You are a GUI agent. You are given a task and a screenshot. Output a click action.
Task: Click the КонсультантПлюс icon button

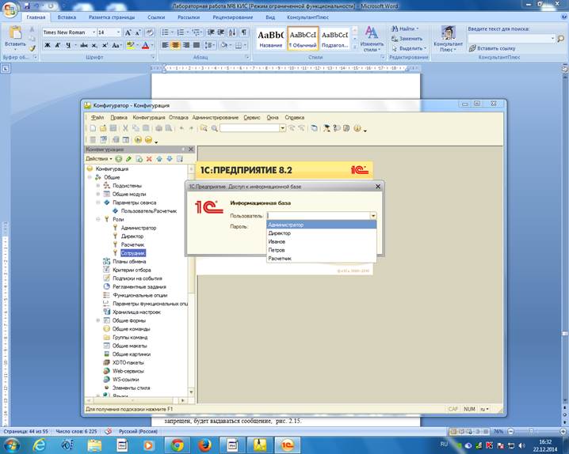(x=449, y=39)
